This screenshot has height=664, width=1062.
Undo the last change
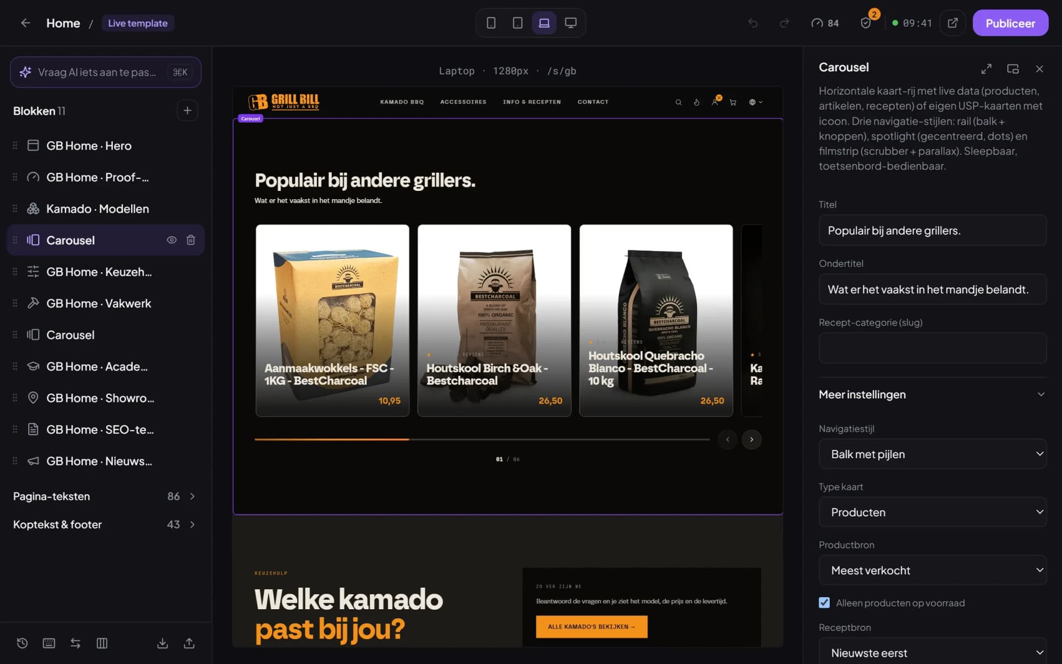(x=753, y=23)
